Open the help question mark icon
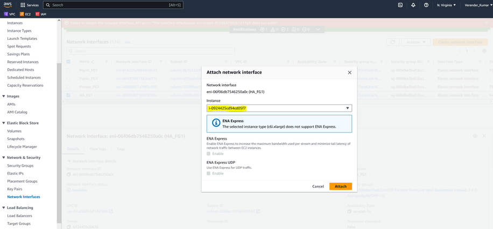Image resolution: width=493 pixels, height=229 pixels. 426,5
